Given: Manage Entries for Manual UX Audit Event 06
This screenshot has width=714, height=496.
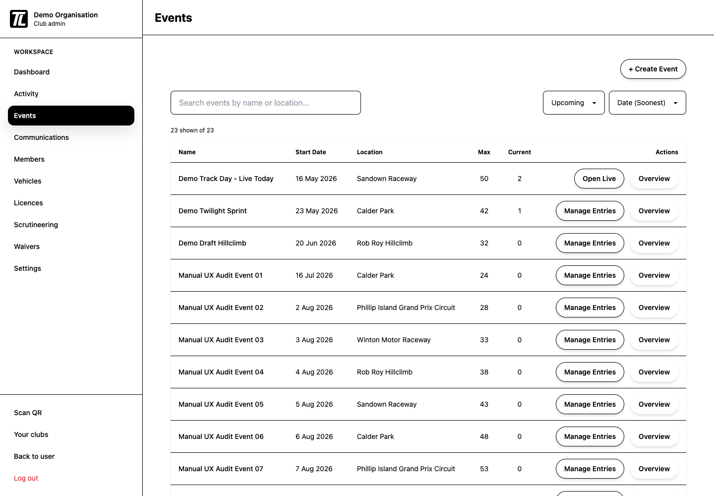Looking at the screenshot, I should coord(590,436).
